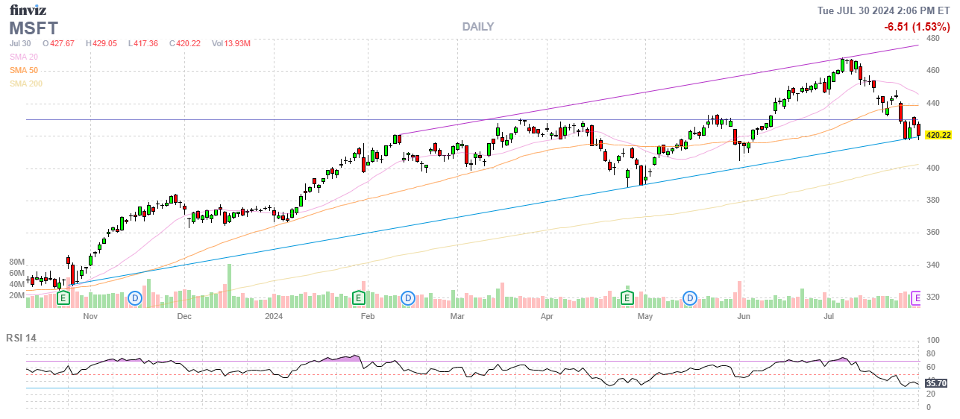960x419 pixels.
Task: Click the MSFT ticker symbol
Action: 34,28
